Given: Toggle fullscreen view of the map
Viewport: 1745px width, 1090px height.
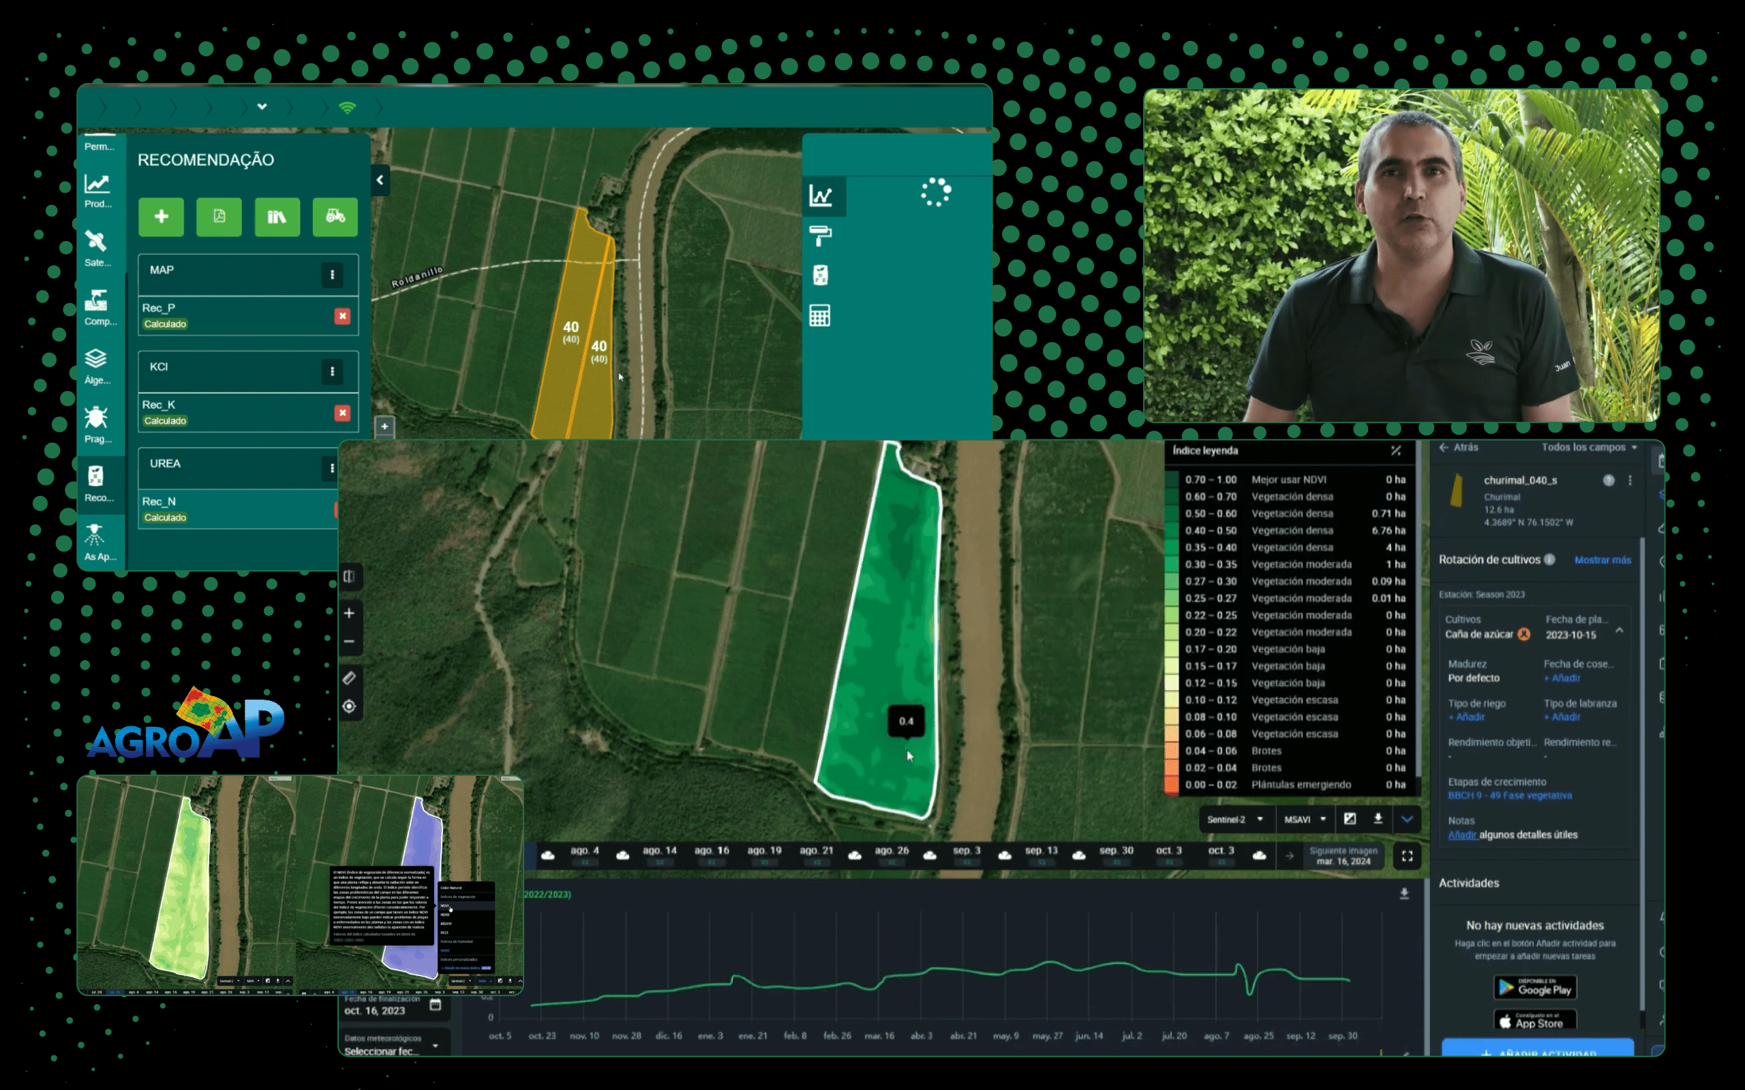Looking at the screenshot, I should click(1407, 856).
